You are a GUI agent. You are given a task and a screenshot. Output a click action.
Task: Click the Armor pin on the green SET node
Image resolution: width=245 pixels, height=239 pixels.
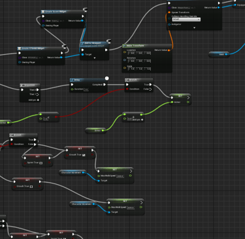[x=172, y=102]
